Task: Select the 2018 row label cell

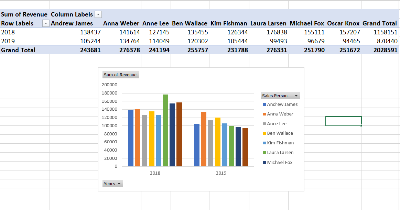Action: coord(25,32)
